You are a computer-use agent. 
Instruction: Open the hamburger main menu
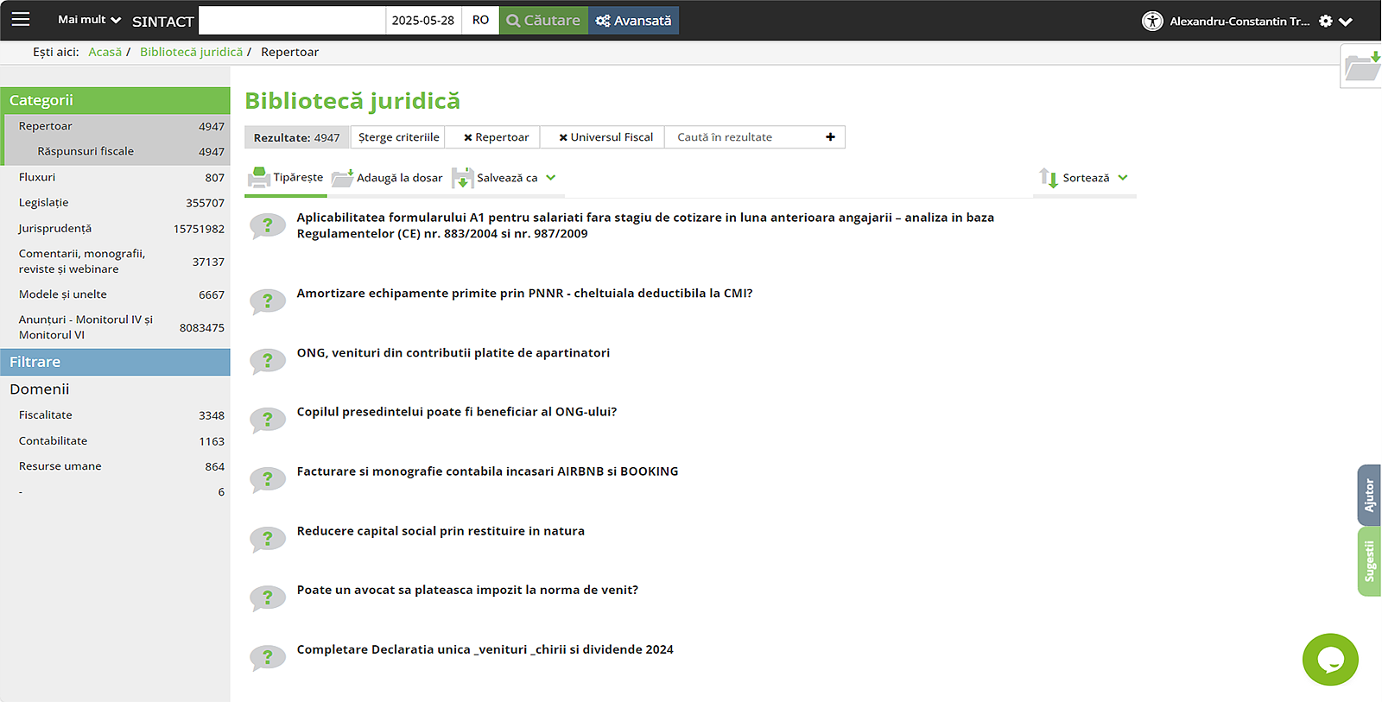point(21,19)
